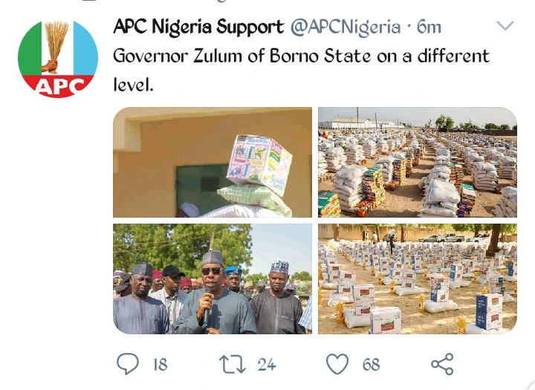Viewport: 535px width, 390px height.
Task: Click the reply speech bubble icon
Action: point(129,363)
